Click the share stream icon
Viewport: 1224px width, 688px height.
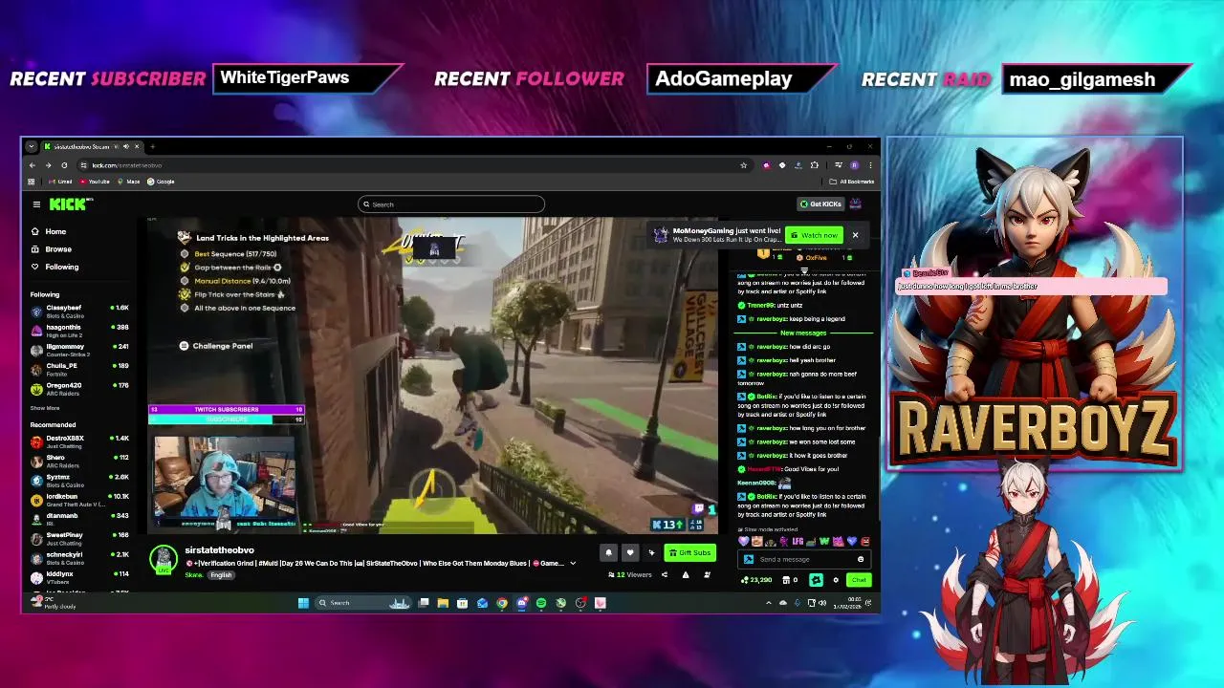pyautogui.click(x=665, y=574)
